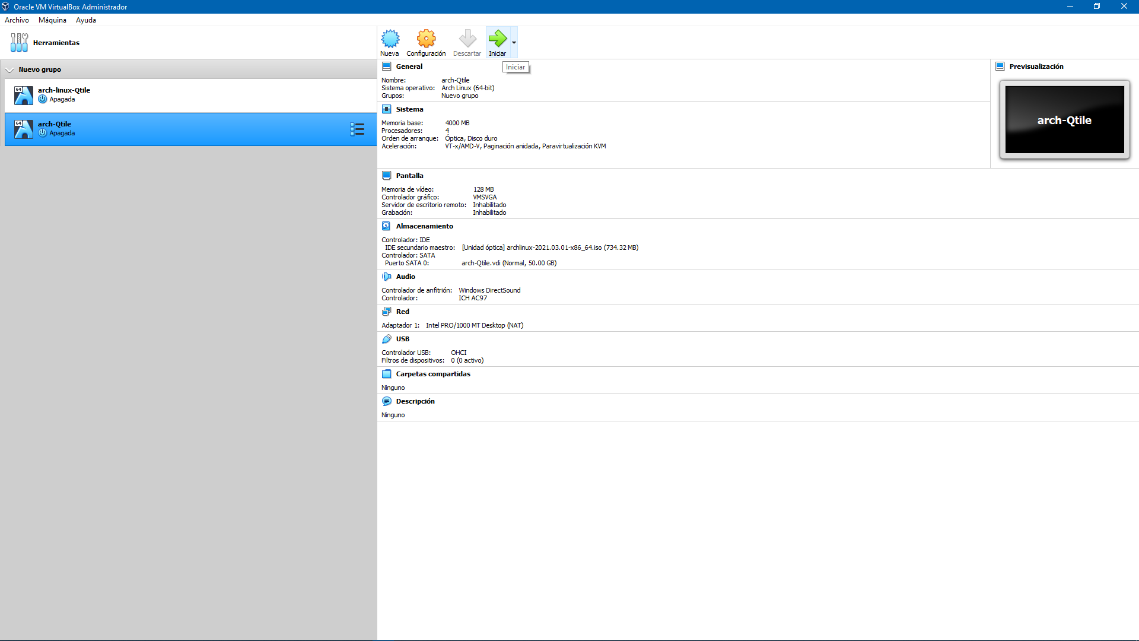Image resolution: width=1139 pixels, height=641 pixels.
Task: Click the Sistema section header
Action: tap(409, 109)
